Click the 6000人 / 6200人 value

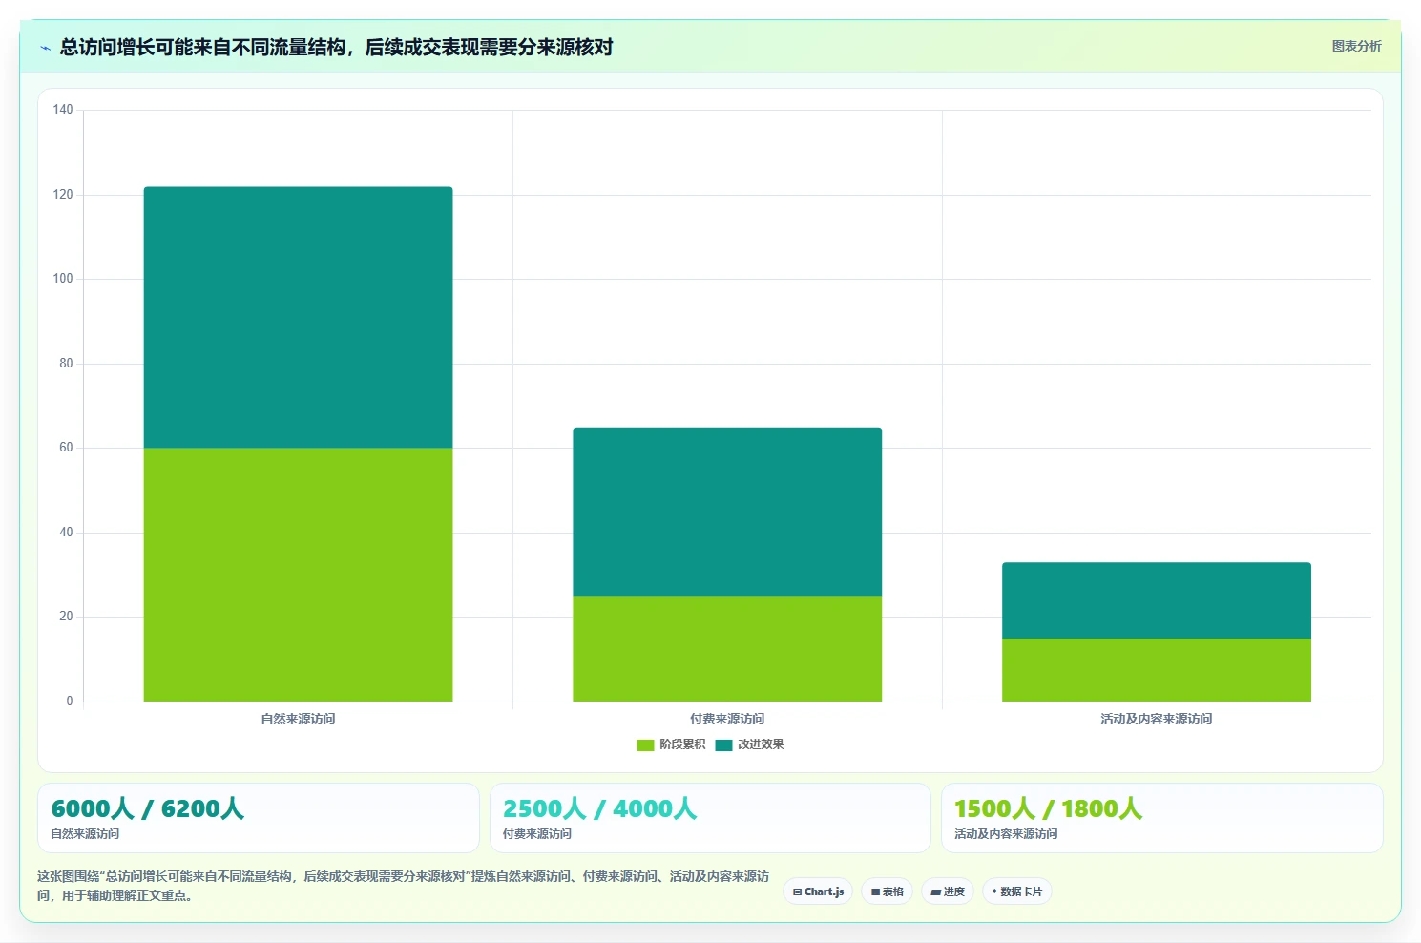[147, 808]
